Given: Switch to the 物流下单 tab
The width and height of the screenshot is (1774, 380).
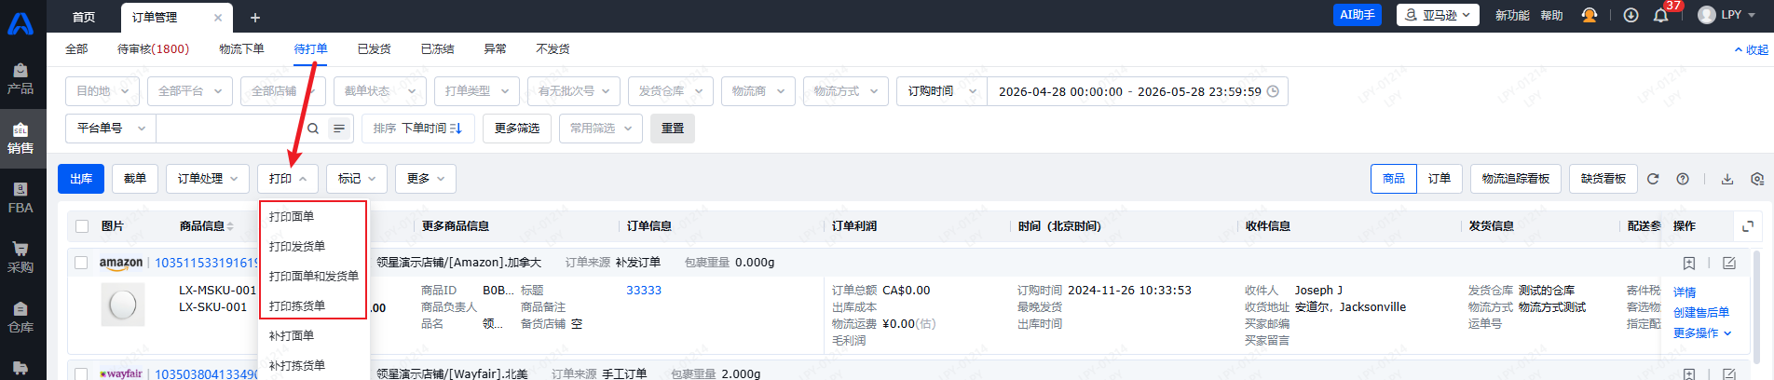Looking at the screenshot, I should [x=241, y=49].
